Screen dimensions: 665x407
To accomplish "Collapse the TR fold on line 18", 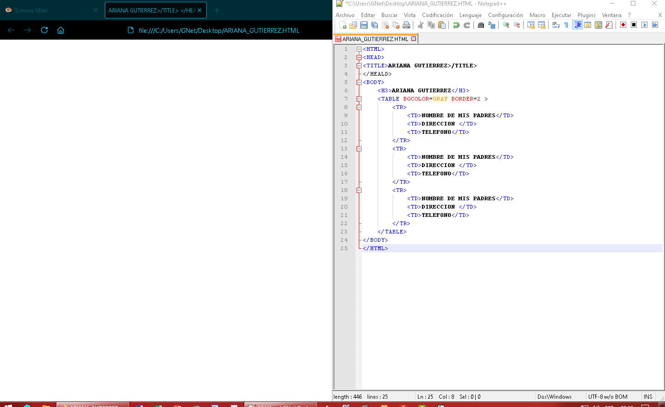I will (359, 190).
